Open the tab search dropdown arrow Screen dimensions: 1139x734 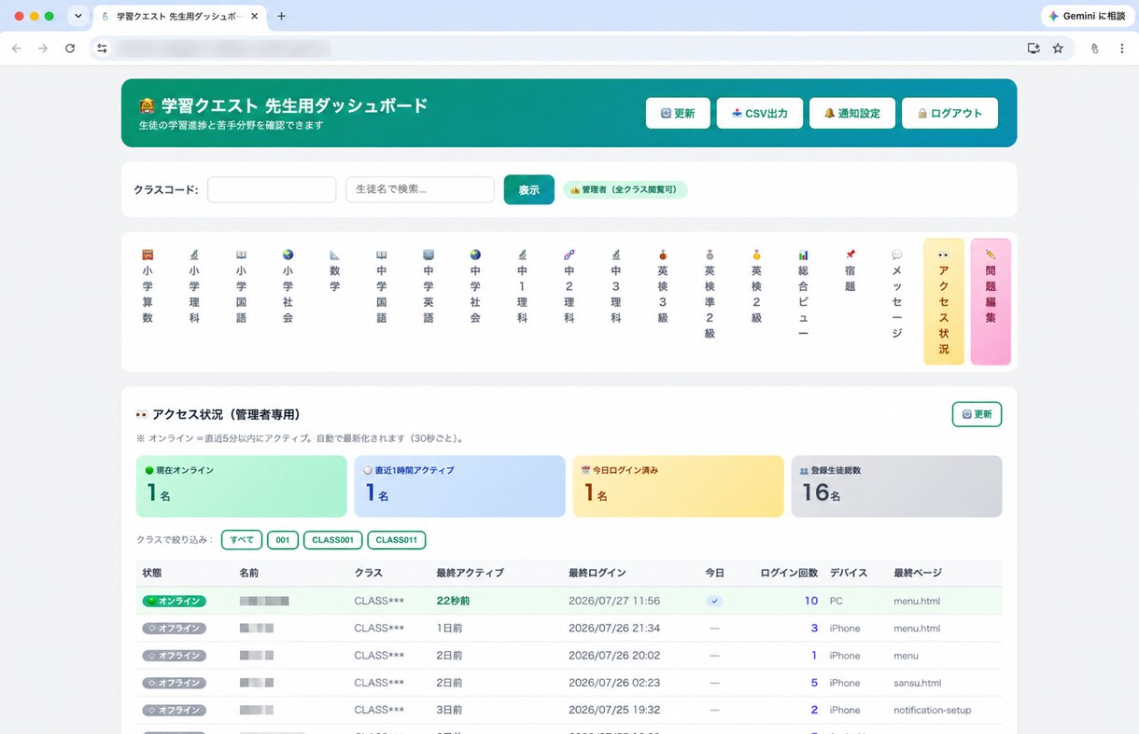(77, 16)
